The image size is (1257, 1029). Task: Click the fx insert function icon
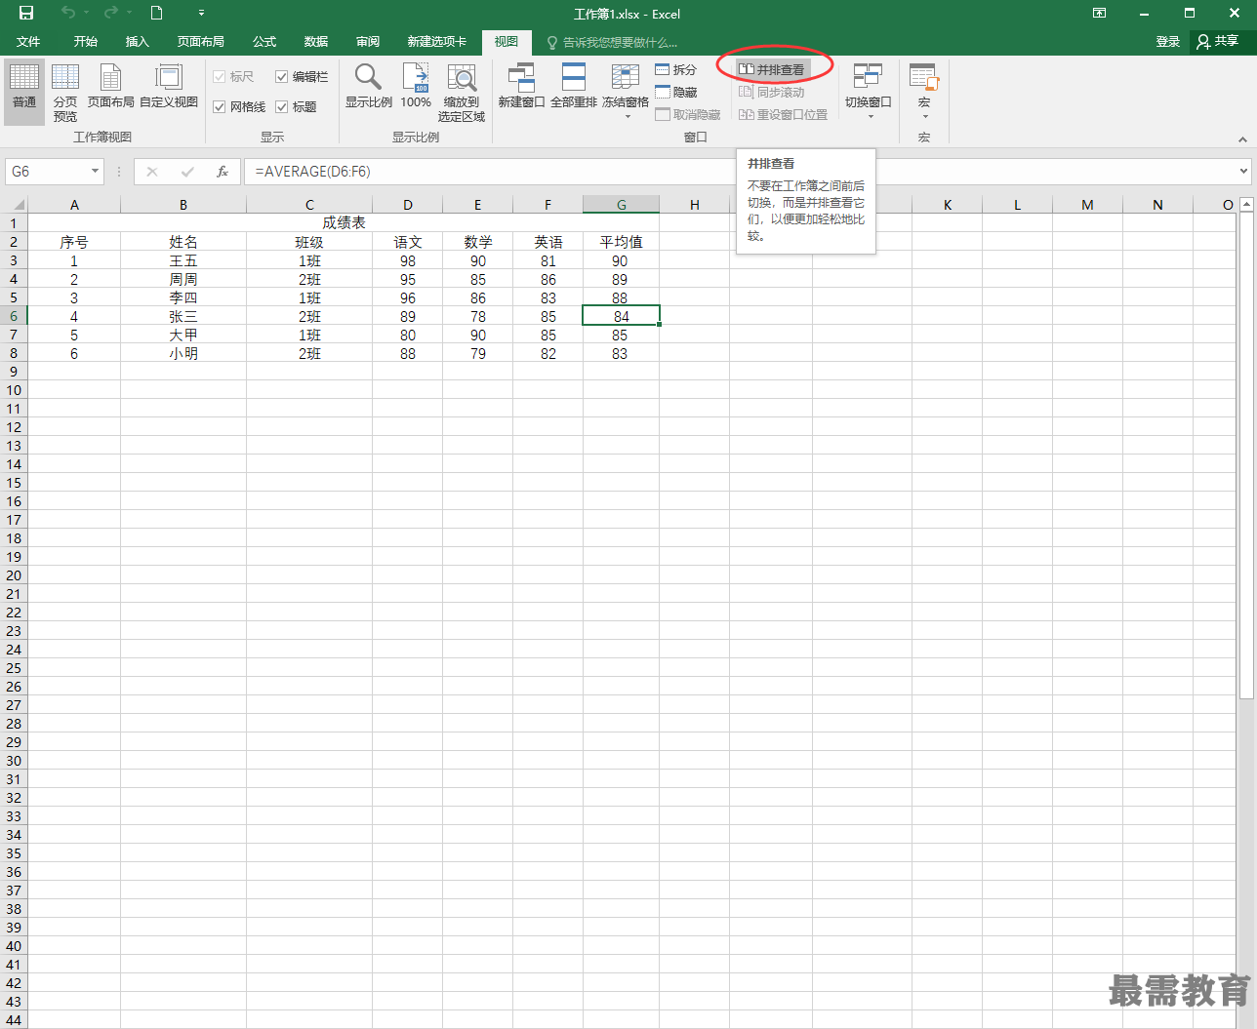pos(223,172)
